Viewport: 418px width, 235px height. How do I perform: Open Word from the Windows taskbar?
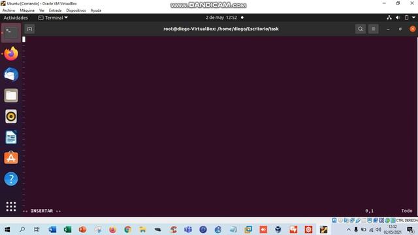click(x=52, y=229)
